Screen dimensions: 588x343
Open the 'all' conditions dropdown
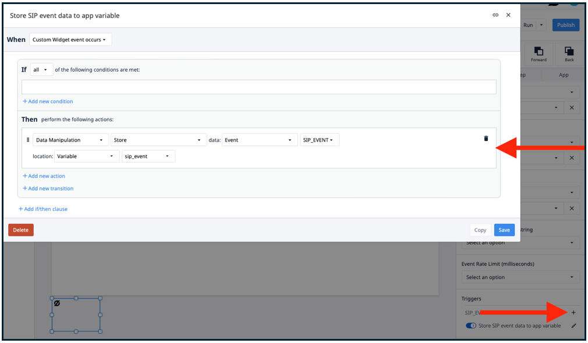pyautogui.click(x=41, y=70)
